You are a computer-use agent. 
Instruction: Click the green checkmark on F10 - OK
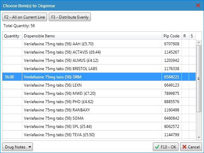click(157, 147)
